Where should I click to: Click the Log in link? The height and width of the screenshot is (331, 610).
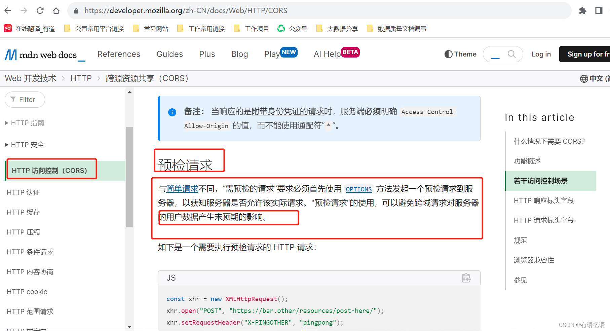541,54
